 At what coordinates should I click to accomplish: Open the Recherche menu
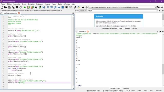17,4
